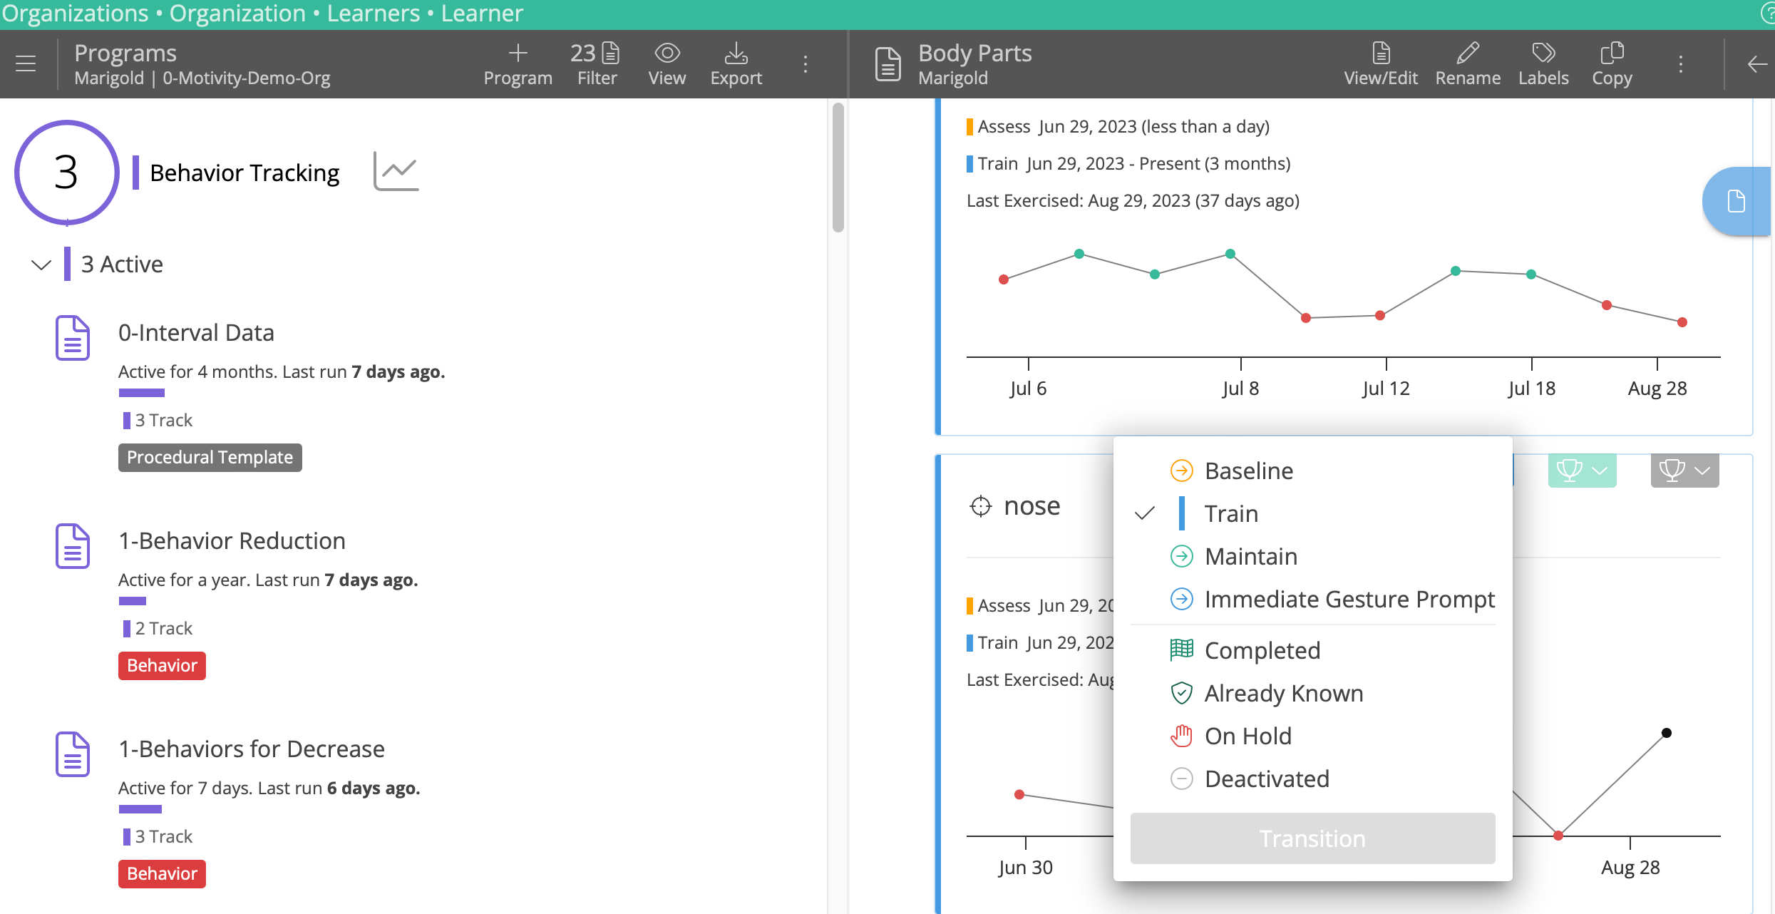Screen dimensions: 1775x914
Task: Select Baseline phase option
Action: tap(1312, 471)
